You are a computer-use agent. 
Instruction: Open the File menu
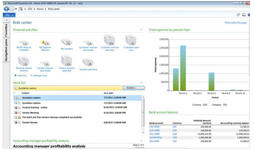click(9, 15)
